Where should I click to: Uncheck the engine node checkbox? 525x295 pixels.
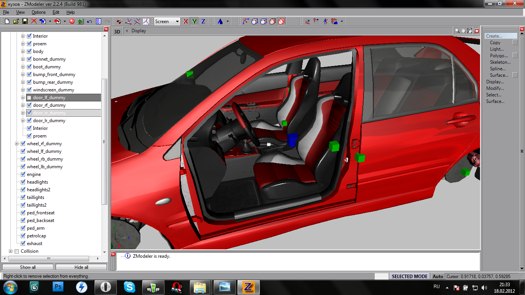coord(23,174)
